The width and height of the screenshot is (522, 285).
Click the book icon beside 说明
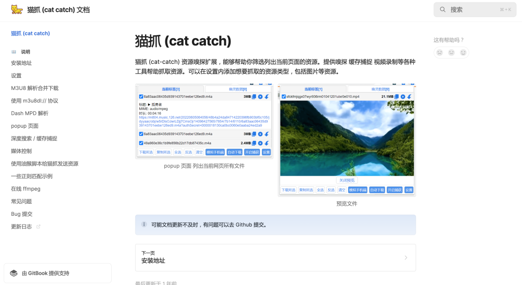click(14, 52)
